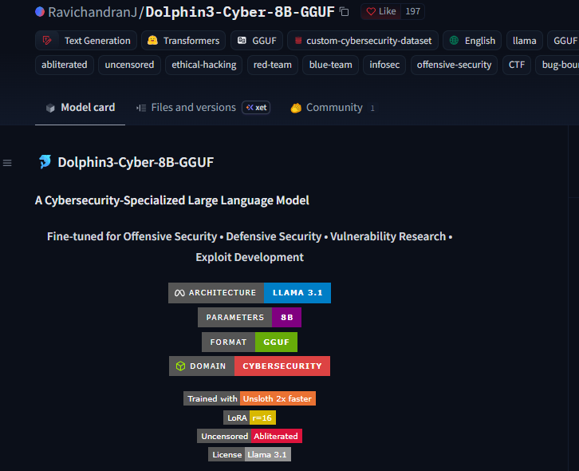Switch to the Model card tab
The height and width of the screenshot is (471, 579).
point(80,108)
